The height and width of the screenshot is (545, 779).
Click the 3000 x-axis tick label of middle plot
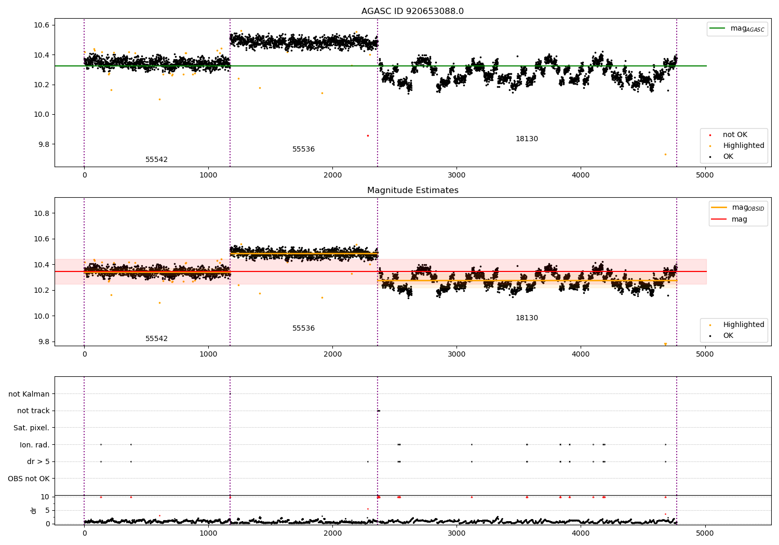point(456,354)
